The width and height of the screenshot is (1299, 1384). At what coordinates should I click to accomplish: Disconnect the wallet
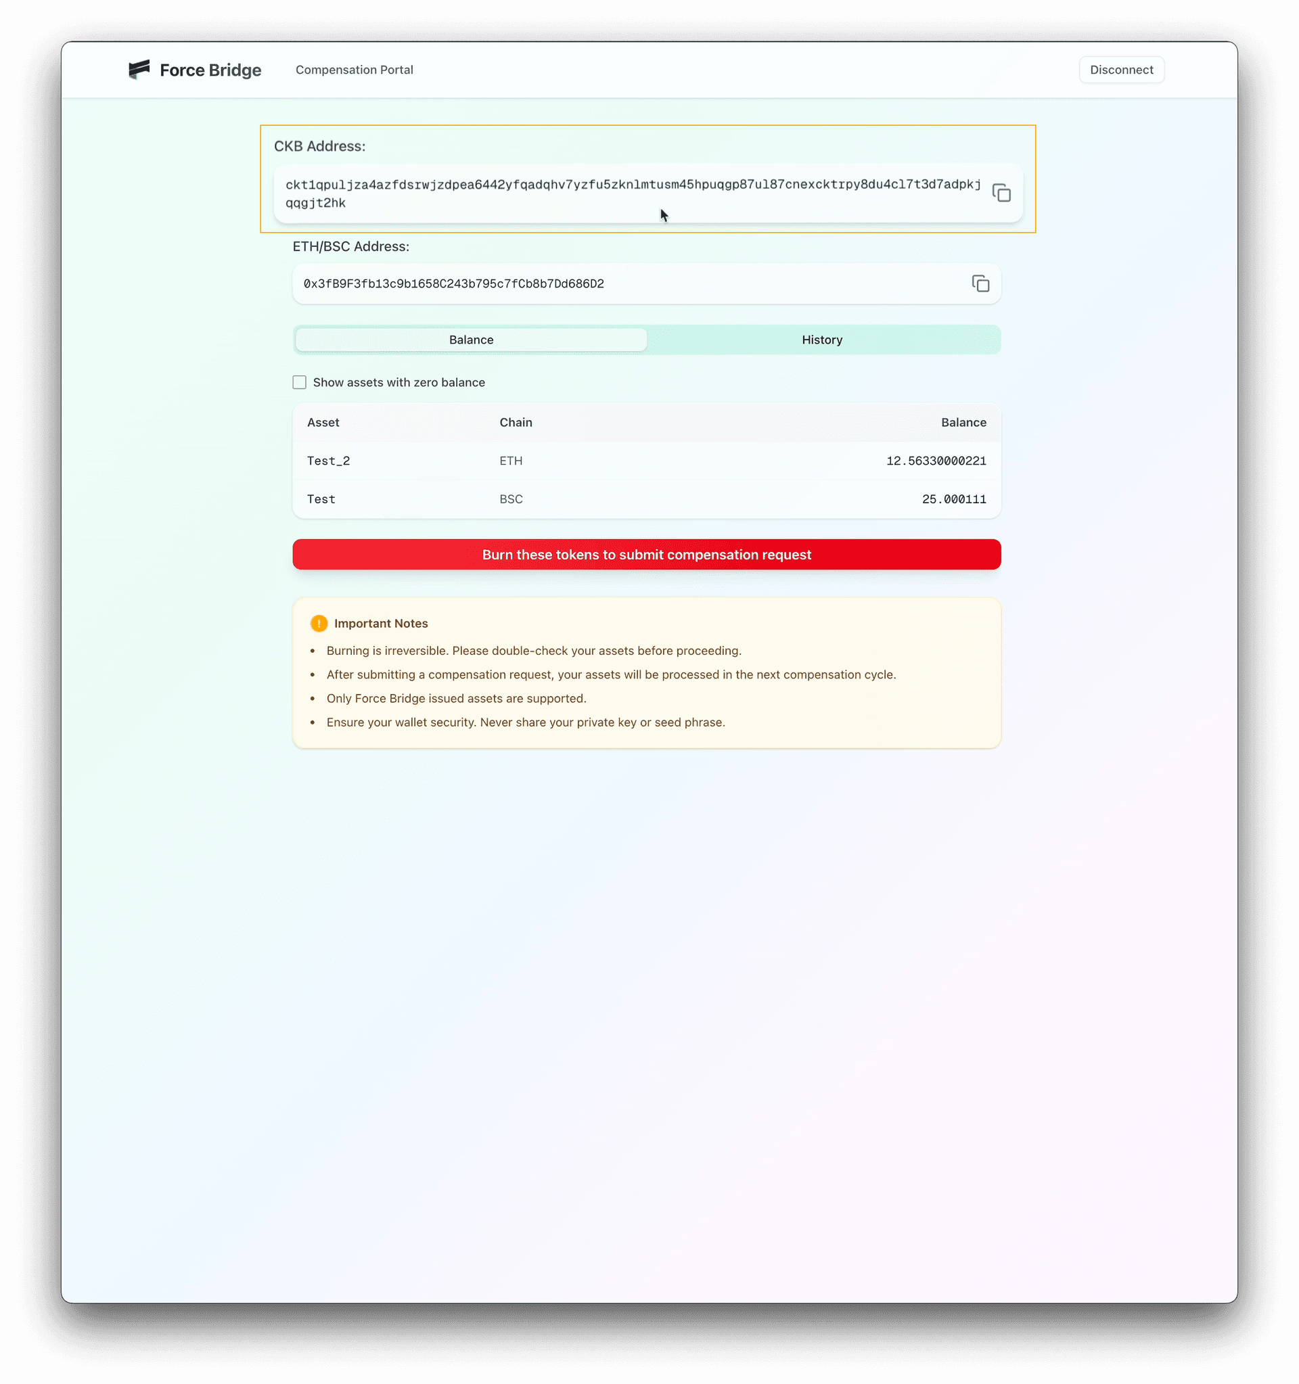coord(1121,70)
